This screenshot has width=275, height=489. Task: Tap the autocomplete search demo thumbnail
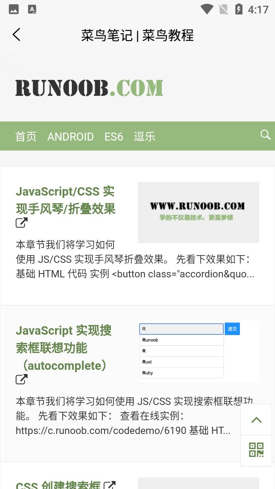(198, 351)
